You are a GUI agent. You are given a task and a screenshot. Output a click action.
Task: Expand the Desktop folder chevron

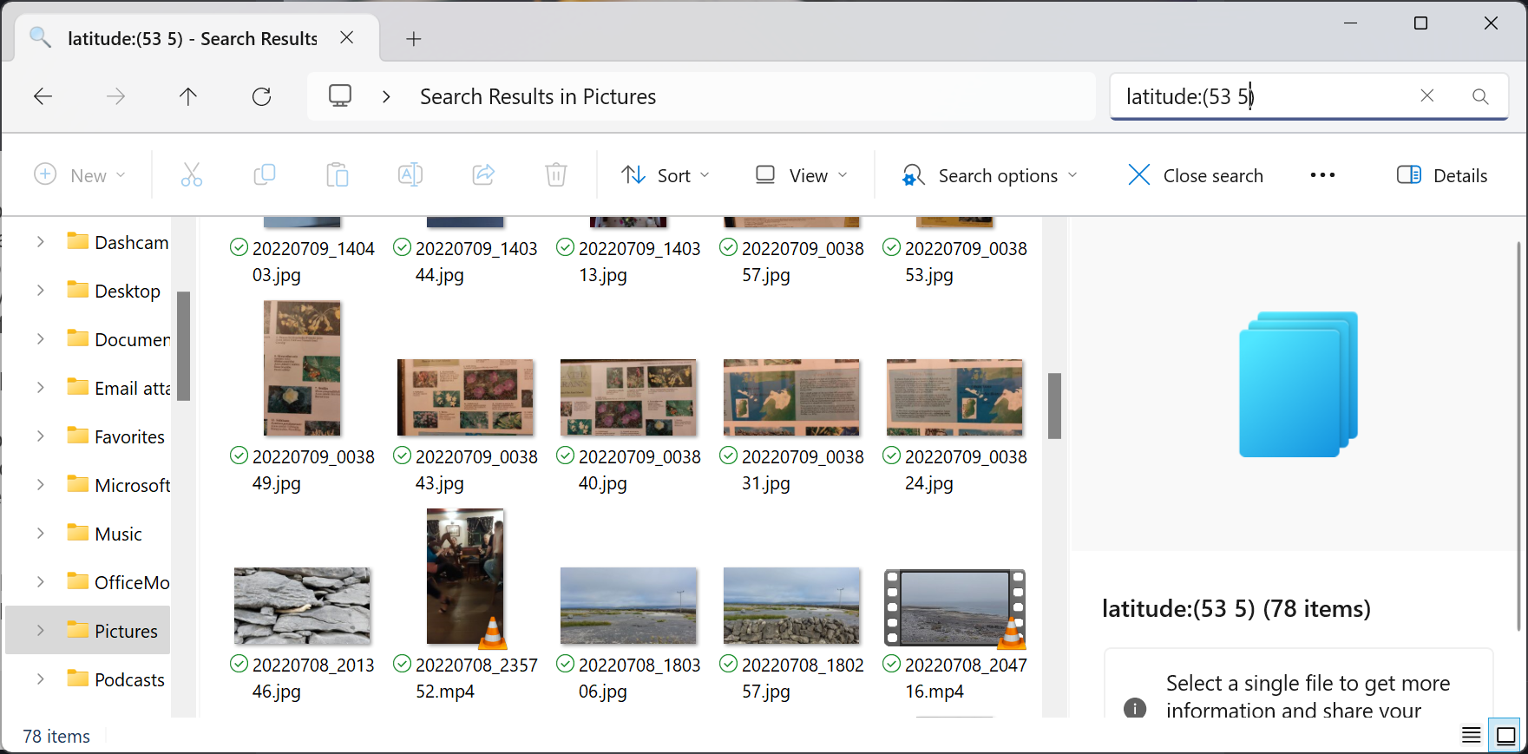point(40,291)
